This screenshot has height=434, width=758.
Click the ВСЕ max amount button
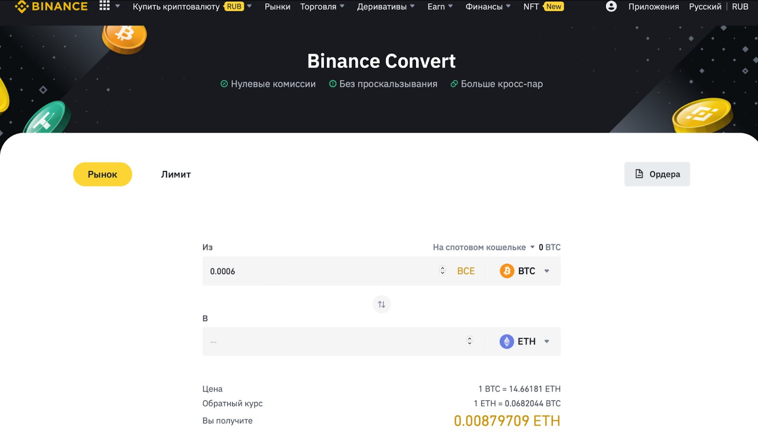[x=466, y=271]
